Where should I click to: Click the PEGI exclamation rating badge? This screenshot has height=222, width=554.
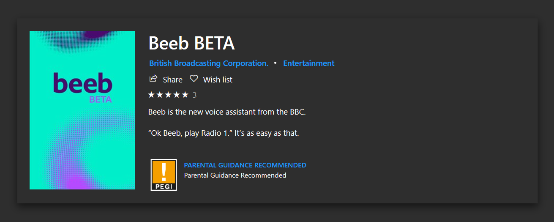click(164, 175)
